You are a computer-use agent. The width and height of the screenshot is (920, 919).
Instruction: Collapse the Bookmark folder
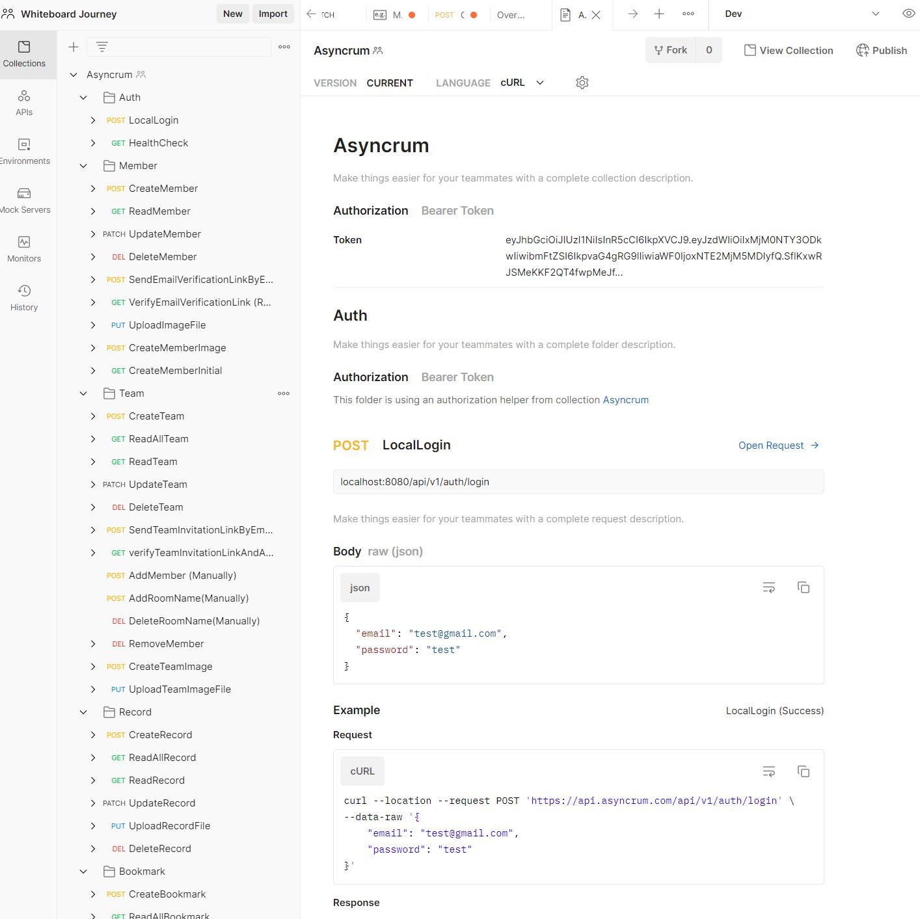(x=83, y=872)
